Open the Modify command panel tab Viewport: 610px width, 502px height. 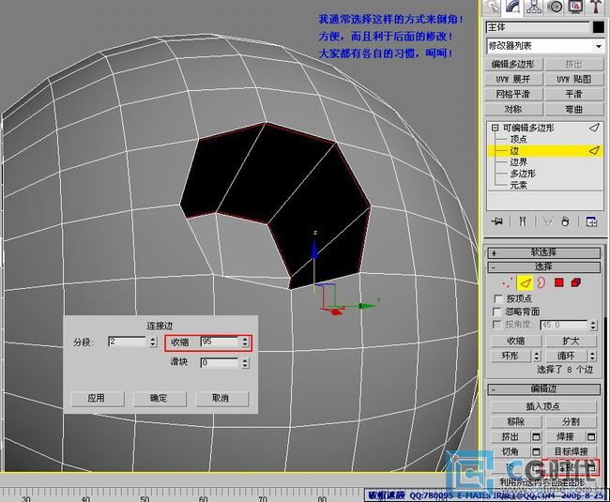coord(513,7)
